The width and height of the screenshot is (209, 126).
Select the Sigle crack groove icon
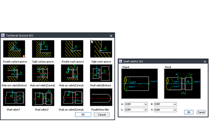101,49
